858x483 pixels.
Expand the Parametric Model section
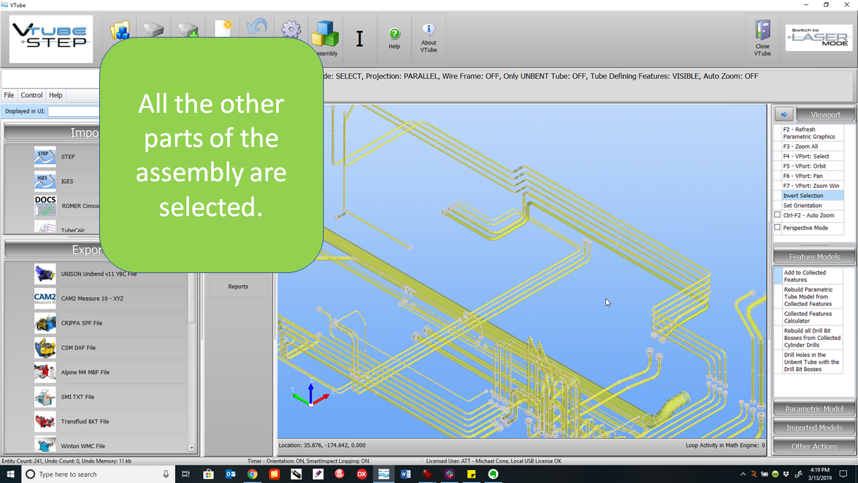pyautogui.click(x=814, y=409)
